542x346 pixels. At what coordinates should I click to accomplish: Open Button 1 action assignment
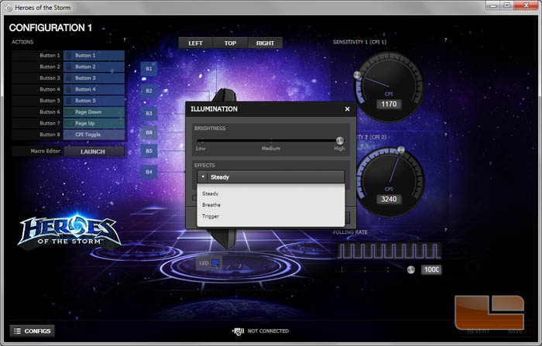[94, 55]
